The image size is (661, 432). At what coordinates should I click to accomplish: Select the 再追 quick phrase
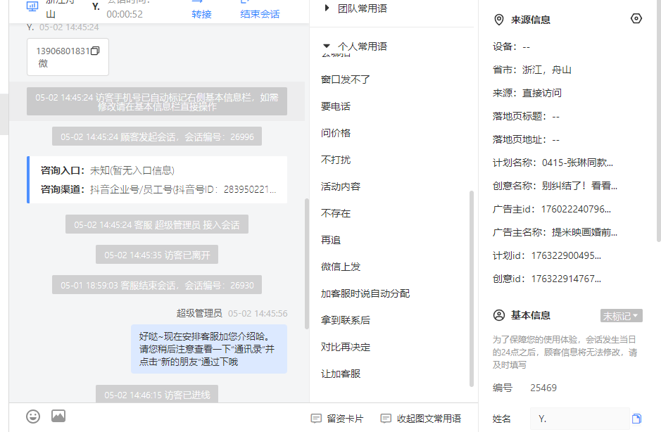tap(331, 240)
